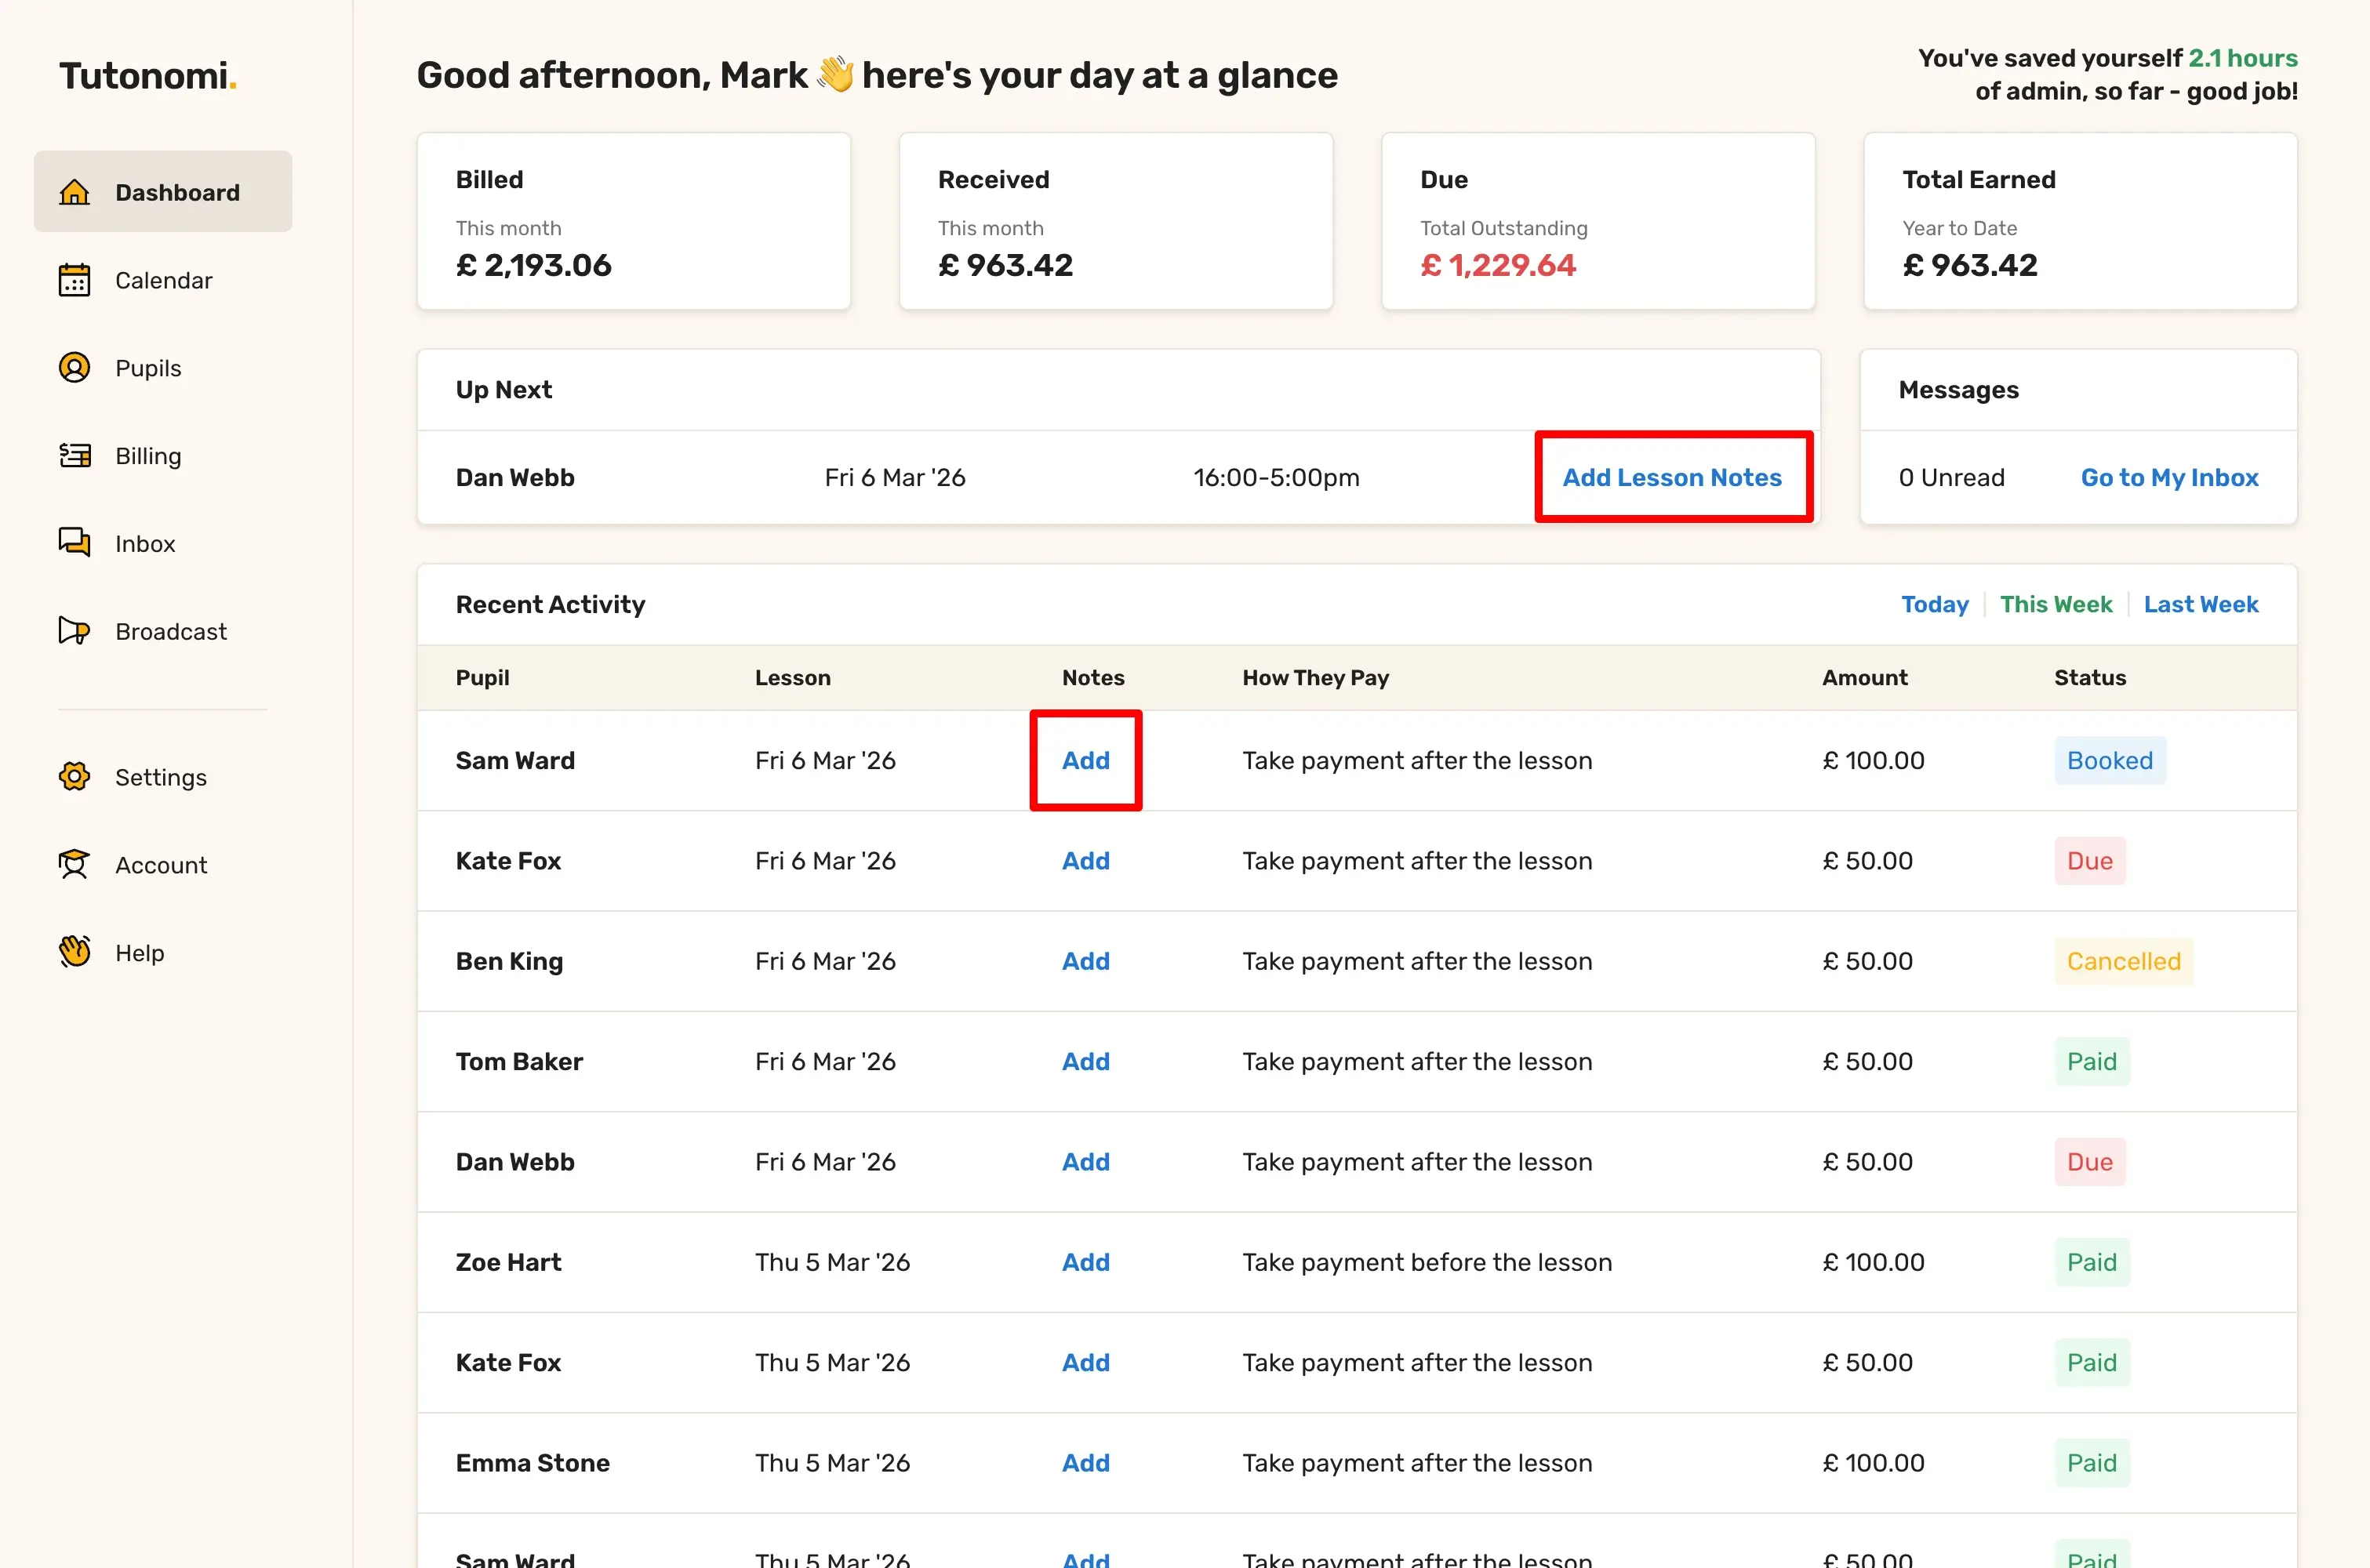Click the Pupils person icon
Screen dimensions: 2370x1568
(74, 368)
